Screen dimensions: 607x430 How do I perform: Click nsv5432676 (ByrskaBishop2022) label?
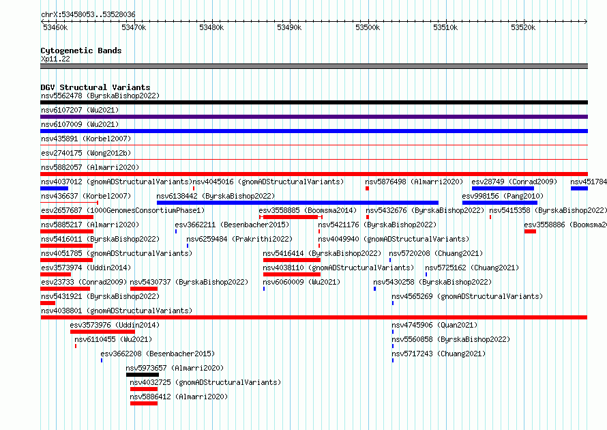coord(425,210)
